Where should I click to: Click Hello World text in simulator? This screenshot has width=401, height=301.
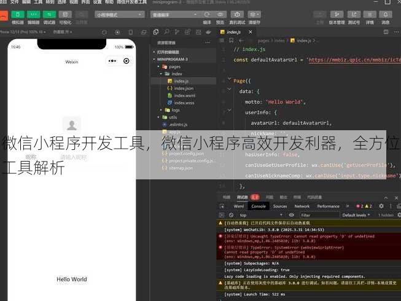tap(72, 279)
